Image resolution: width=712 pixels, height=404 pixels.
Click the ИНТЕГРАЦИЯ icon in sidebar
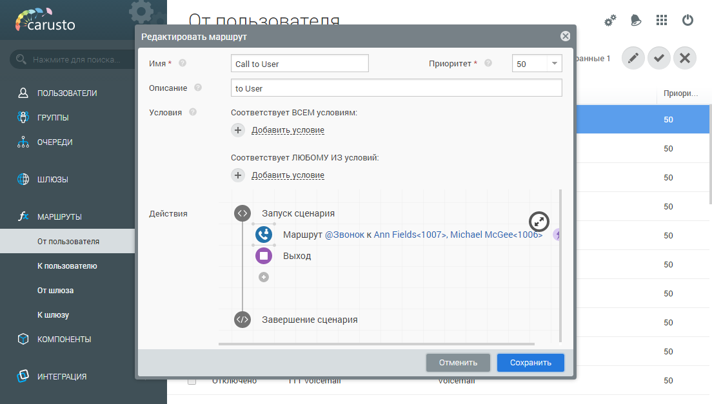tap(23, 376)
